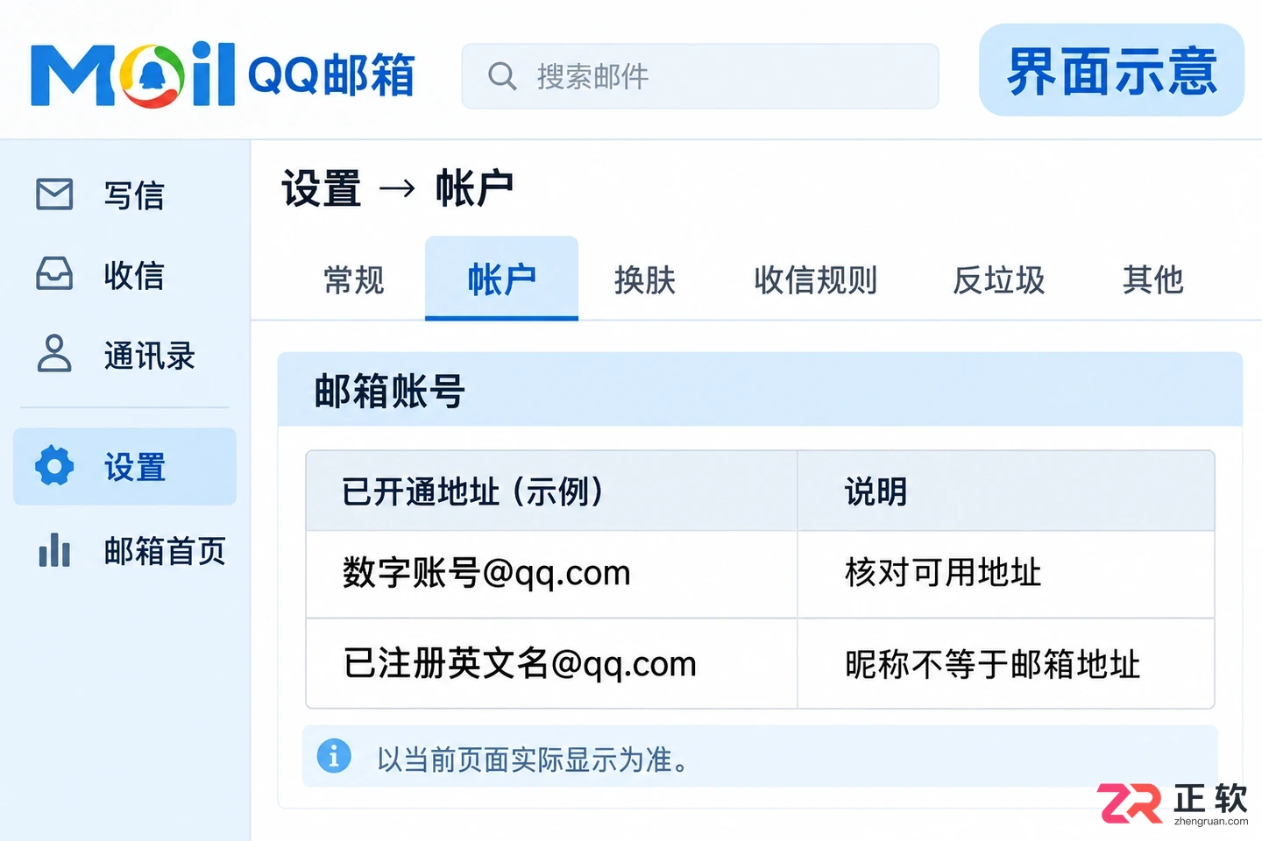This screenshot has width=1262, height=841.
Task: Click the 已注册英文名@qq.com cell
Action: (x=551, y=663)
